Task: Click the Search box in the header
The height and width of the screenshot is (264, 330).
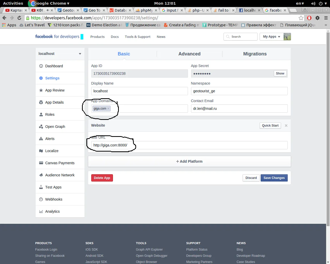Action: (241, 37)
